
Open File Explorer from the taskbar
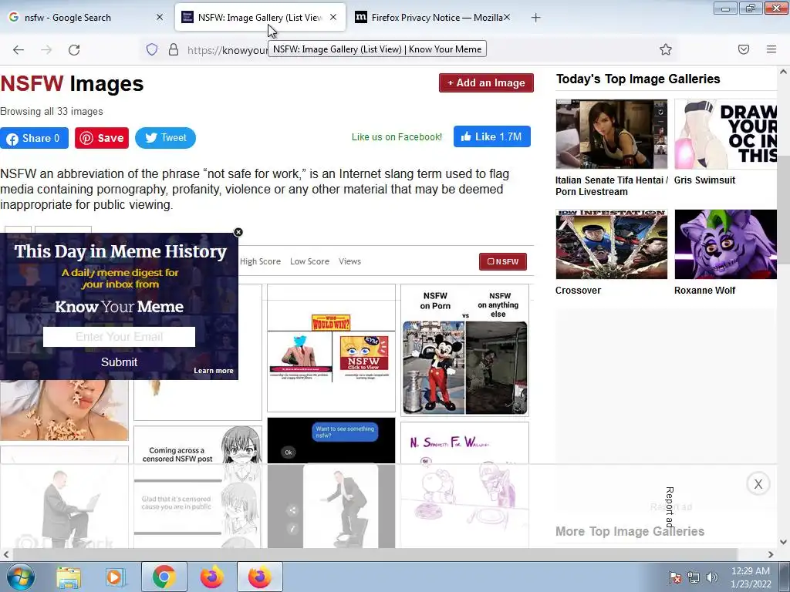[69, 577]
